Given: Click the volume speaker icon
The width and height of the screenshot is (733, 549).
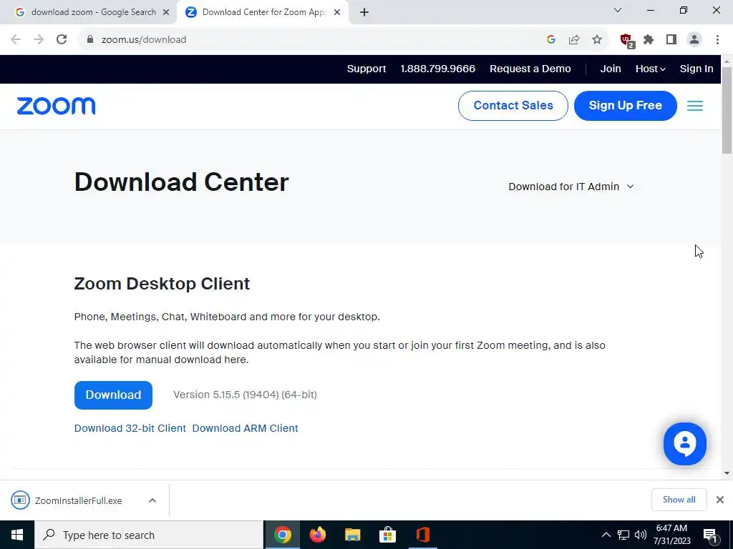Looking at the screenshot, I should pos(641,535).
